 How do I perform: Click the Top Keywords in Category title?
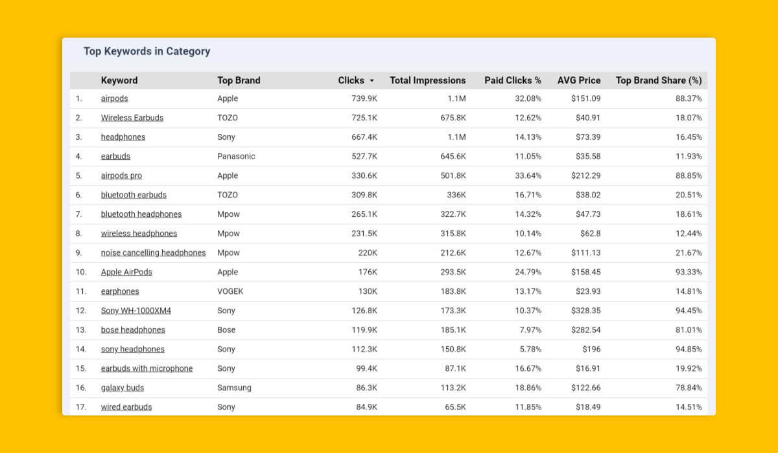(x=147, y=51)
